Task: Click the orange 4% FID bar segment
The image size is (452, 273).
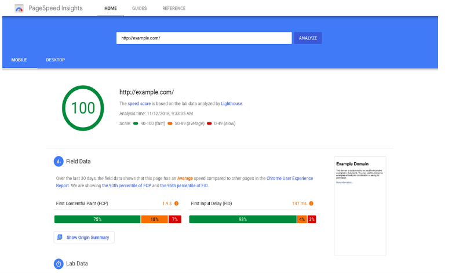Action: point(302,219)
